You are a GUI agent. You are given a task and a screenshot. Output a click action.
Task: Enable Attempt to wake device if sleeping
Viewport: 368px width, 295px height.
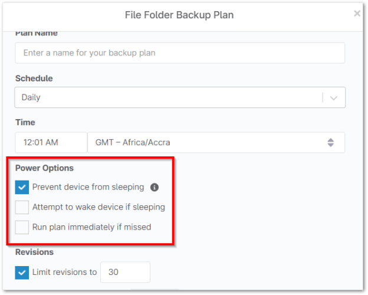click(x=22, y=207)
